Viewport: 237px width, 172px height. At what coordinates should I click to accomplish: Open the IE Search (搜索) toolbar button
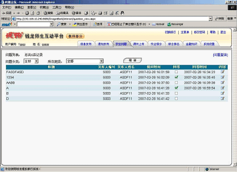click(x=48, y=13)
